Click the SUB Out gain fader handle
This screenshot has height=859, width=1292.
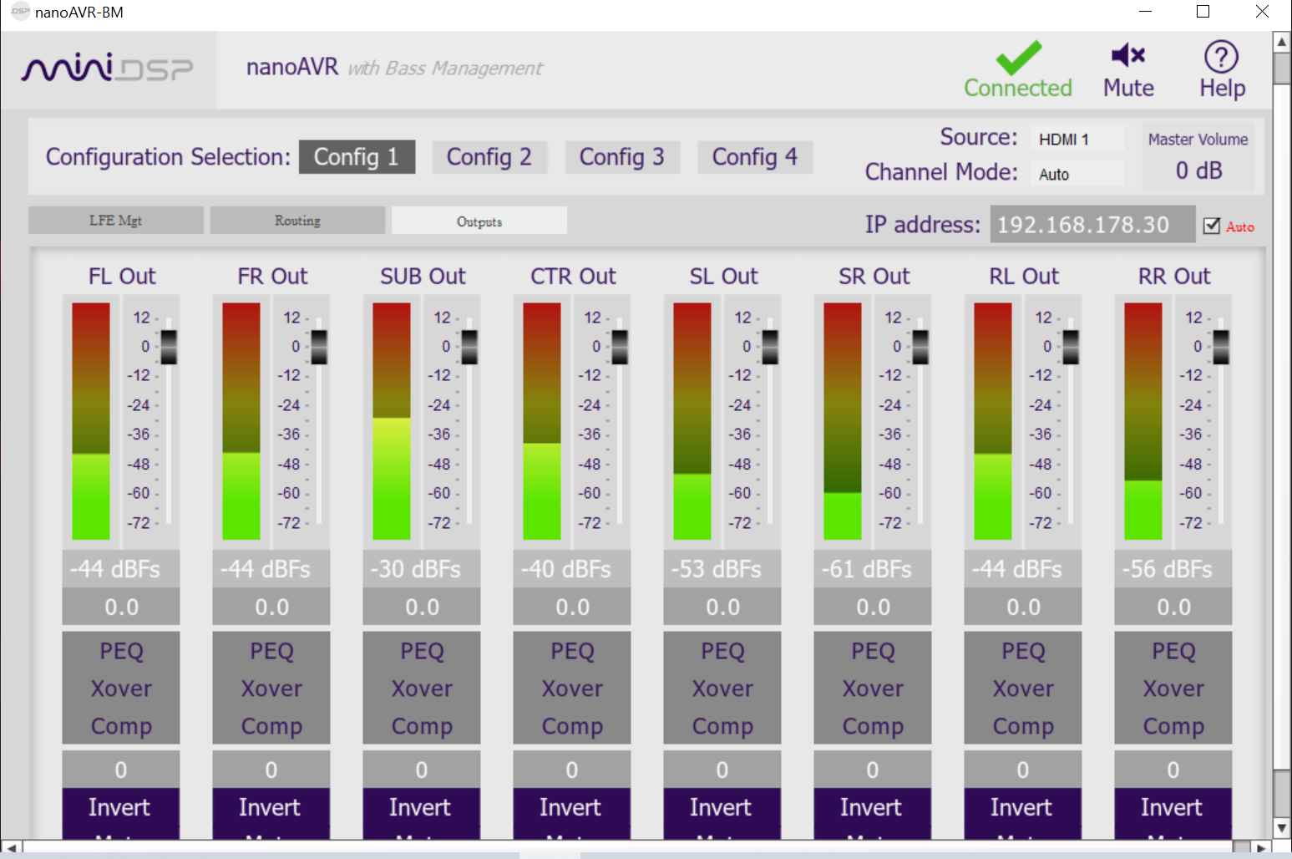(469, 347)
